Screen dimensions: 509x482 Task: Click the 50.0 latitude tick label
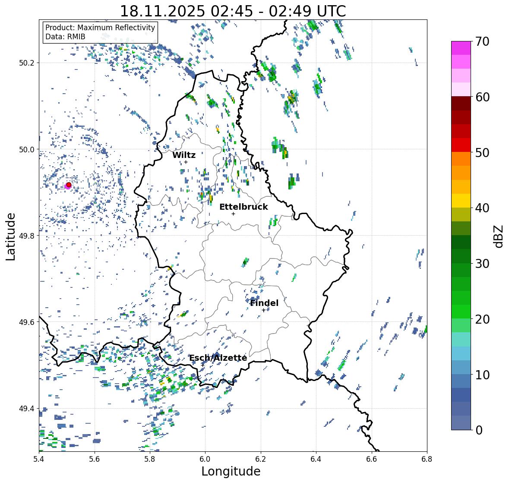click(27, 150)
